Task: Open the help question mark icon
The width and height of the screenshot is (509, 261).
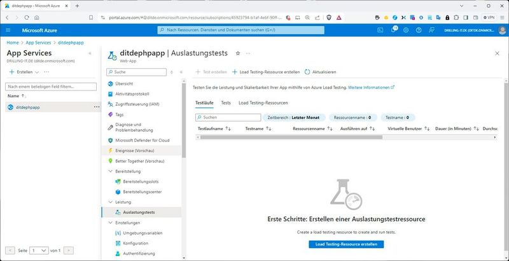Action: tap(419, 30)
